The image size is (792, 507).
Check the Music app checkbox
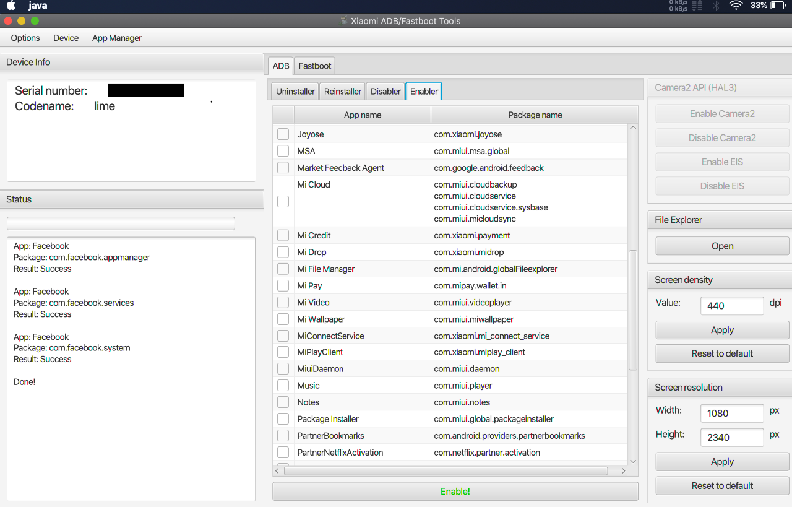point(283,386)
